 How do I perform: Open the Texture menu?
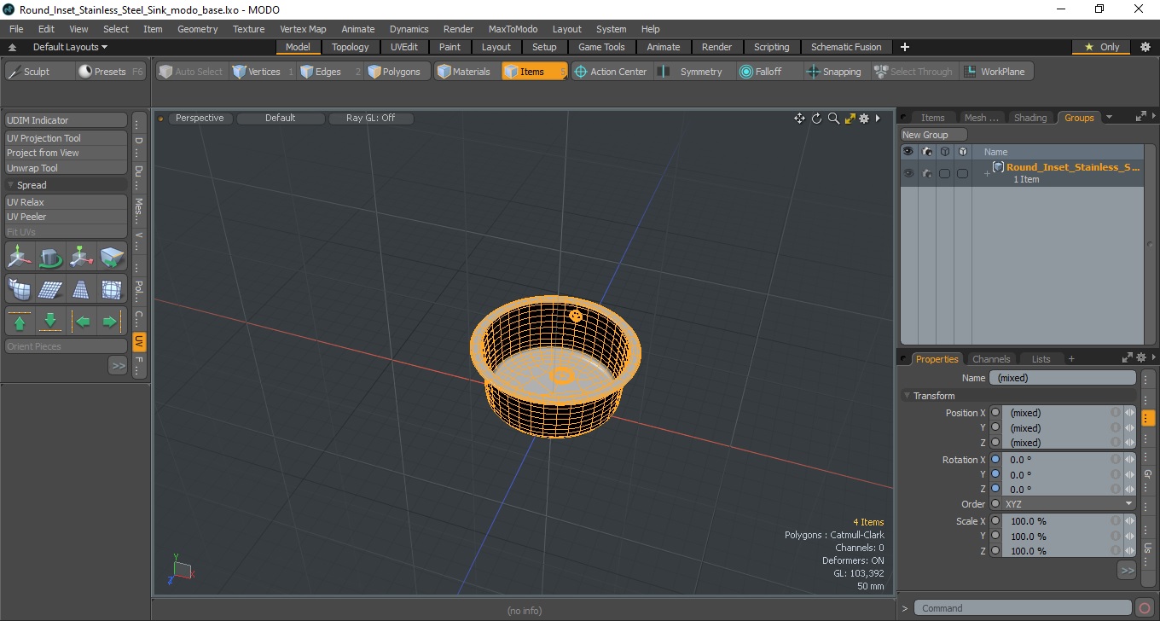(249, 29)
